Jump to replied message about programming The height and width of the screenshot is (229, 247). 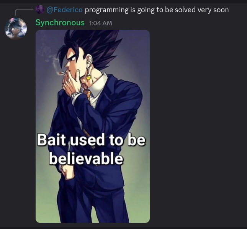point(157,10)
